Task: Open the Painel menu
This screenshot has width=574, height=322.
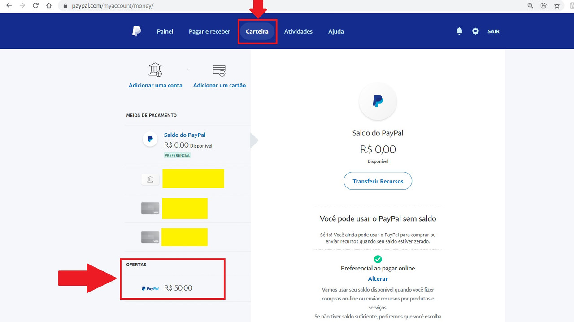Action: 165,31
